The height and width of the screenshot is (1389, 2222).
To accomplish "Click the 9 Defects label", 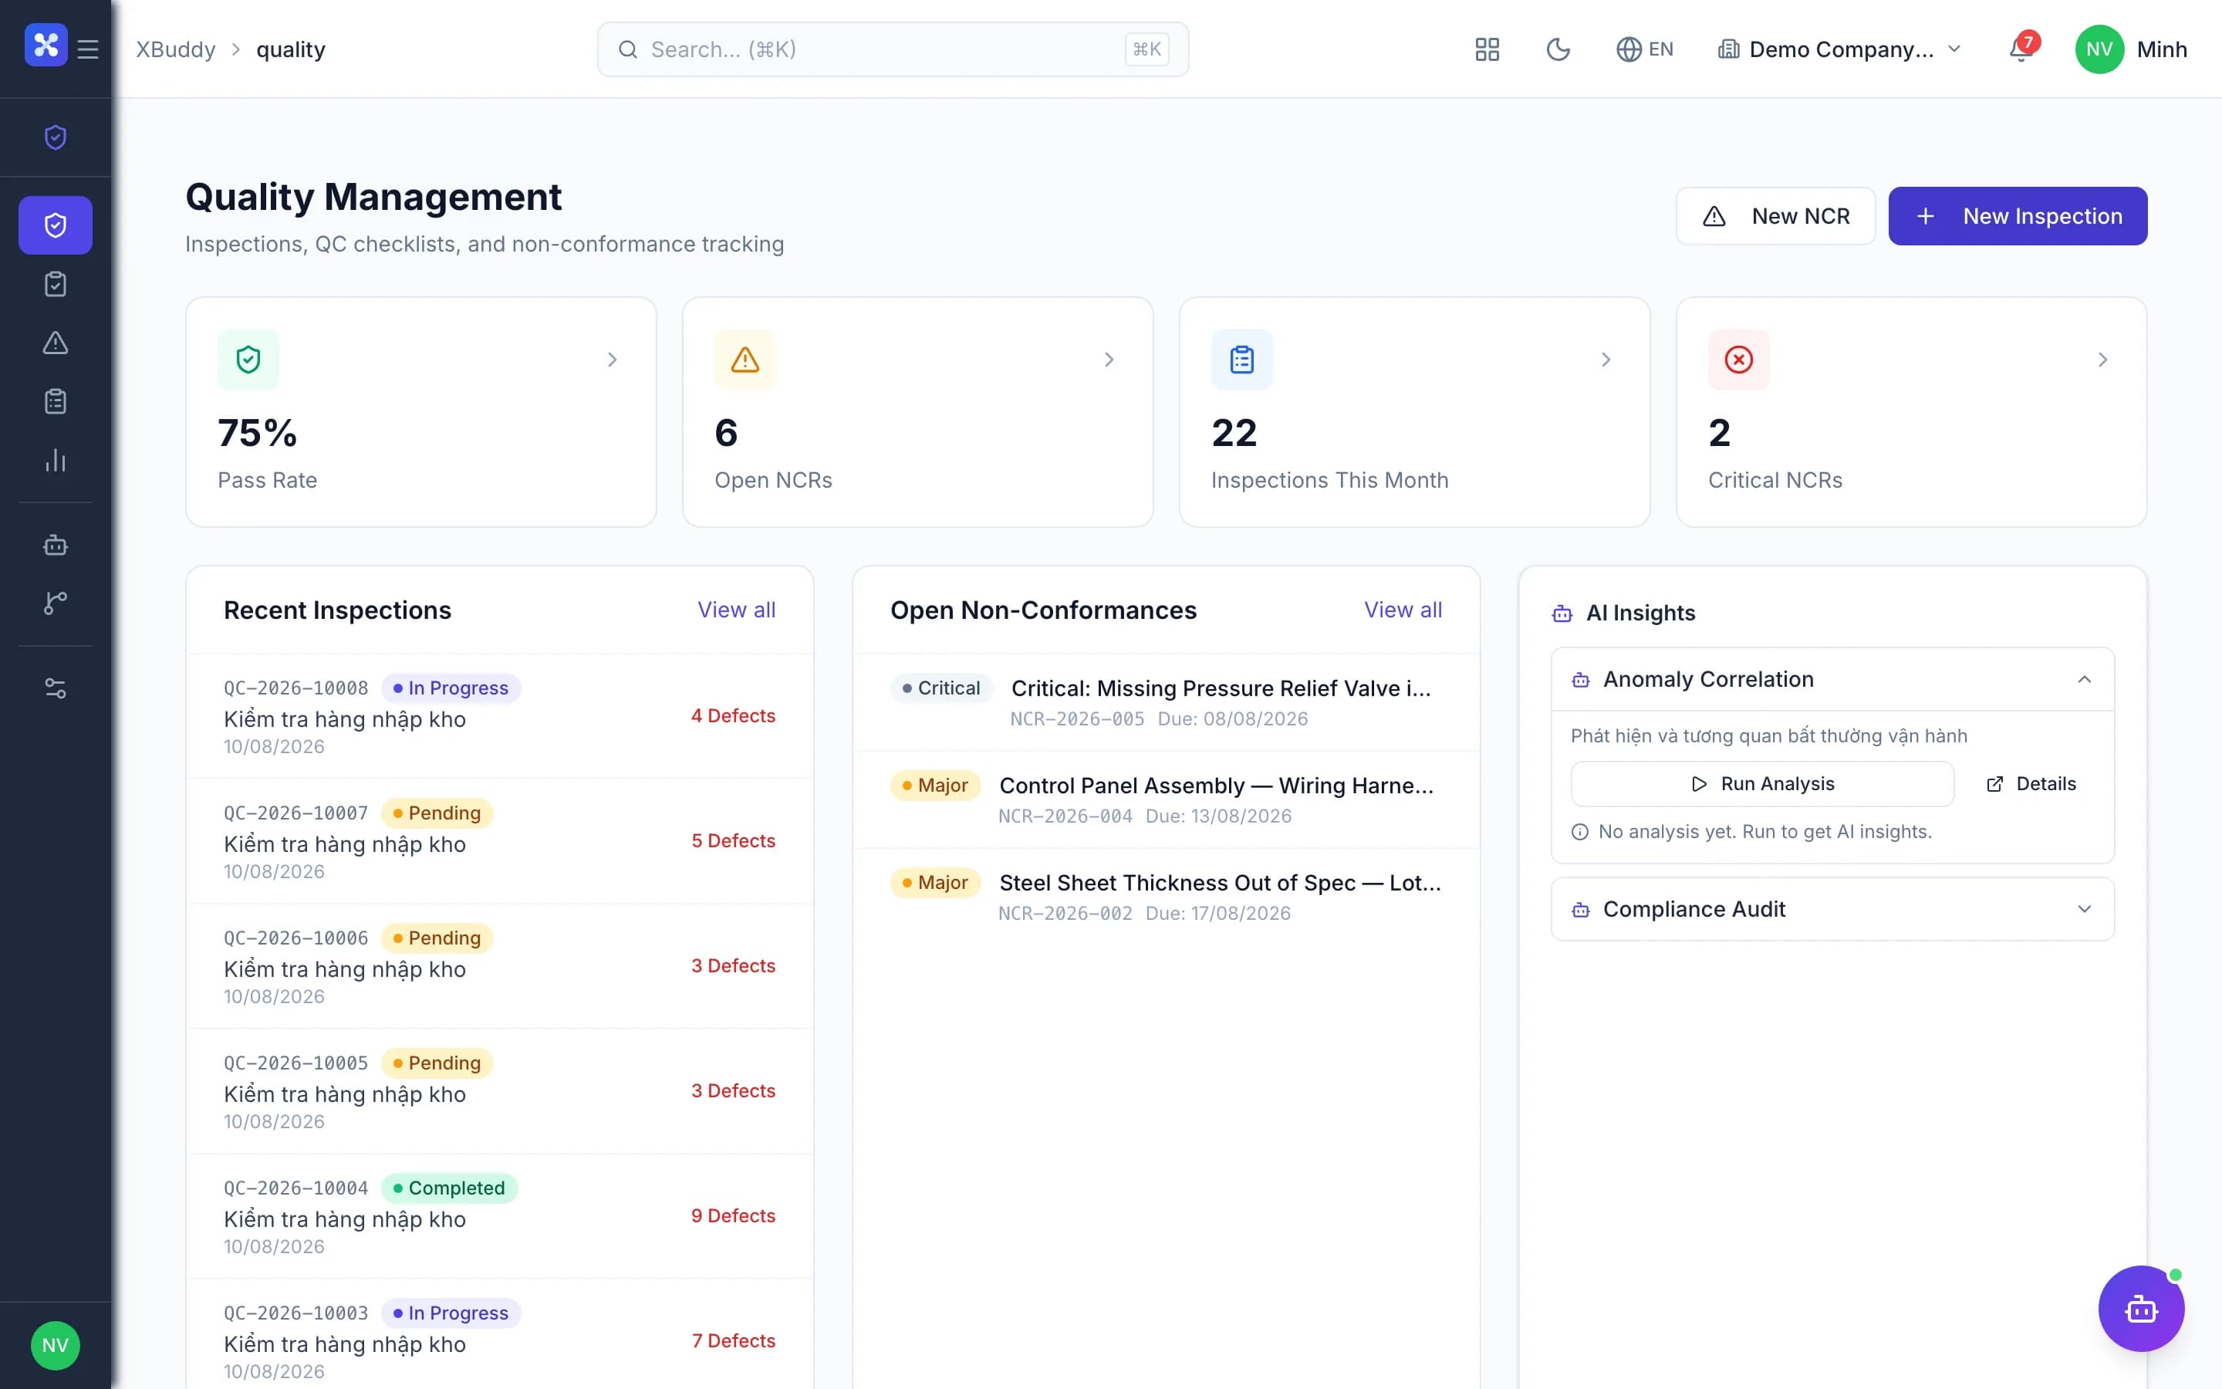I will (x=733, y=1215).
